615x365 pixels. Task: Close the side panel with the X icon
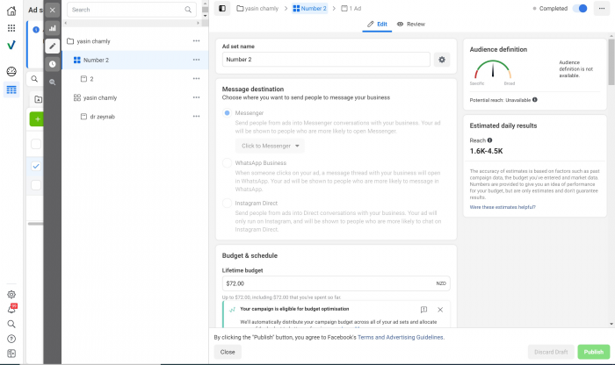[53, 9]
